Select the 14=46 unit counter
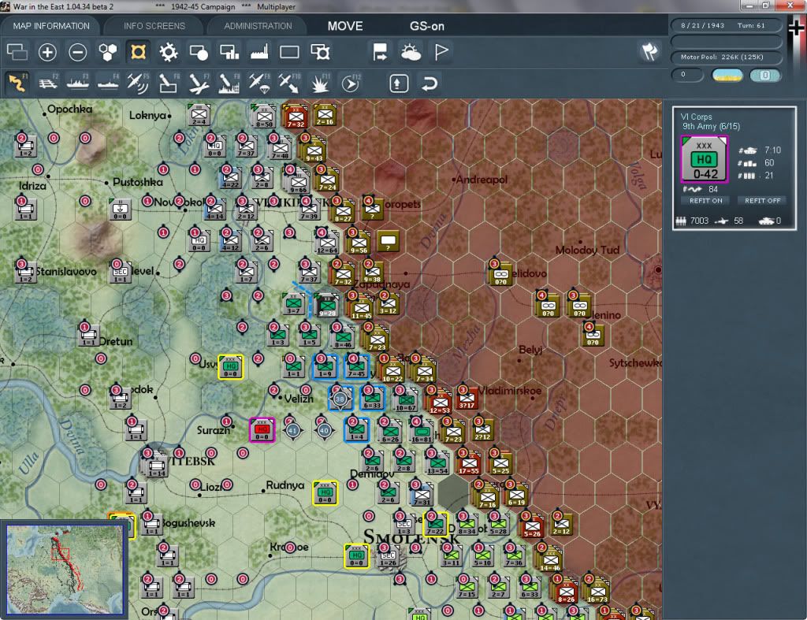Screen dimensions: 807x620 tap(550, 560)
